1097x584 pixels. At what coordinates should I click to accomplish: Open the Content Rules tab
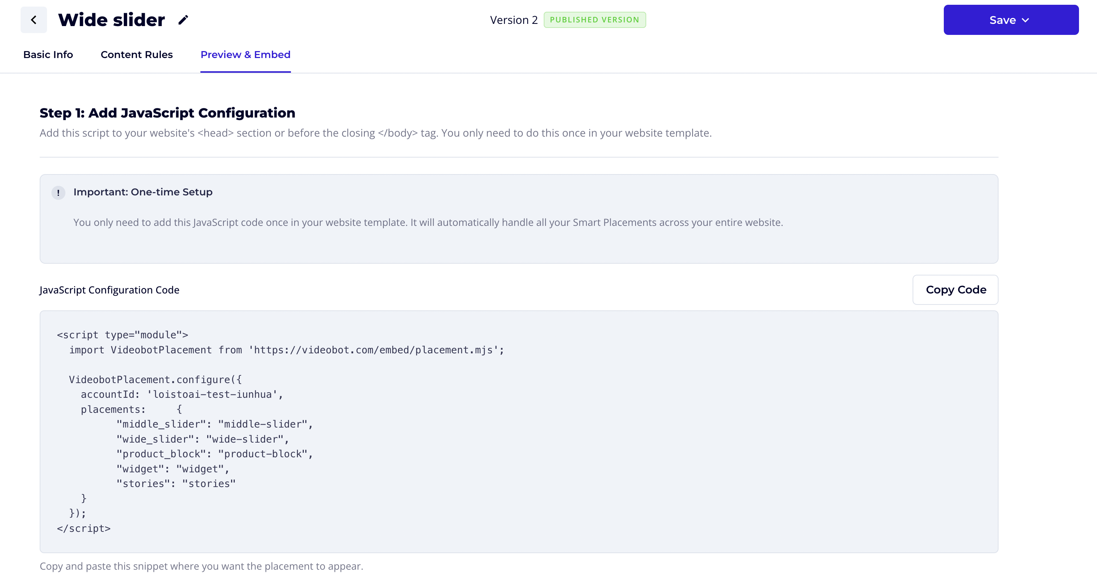tap(137, 55)
